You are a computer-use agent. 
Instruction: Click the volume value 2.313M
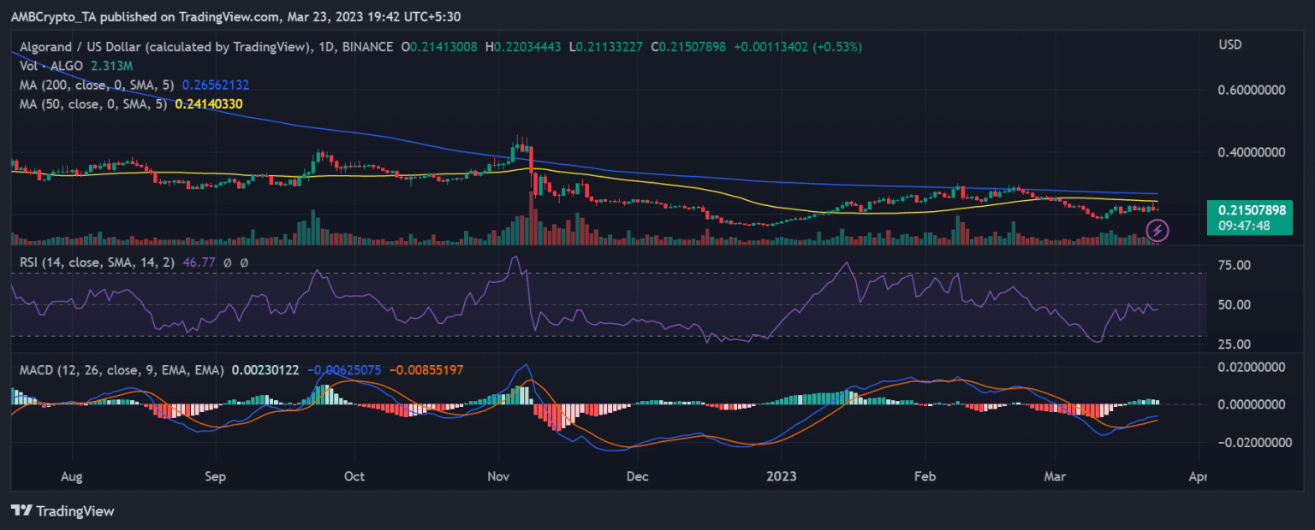(113, 66)
